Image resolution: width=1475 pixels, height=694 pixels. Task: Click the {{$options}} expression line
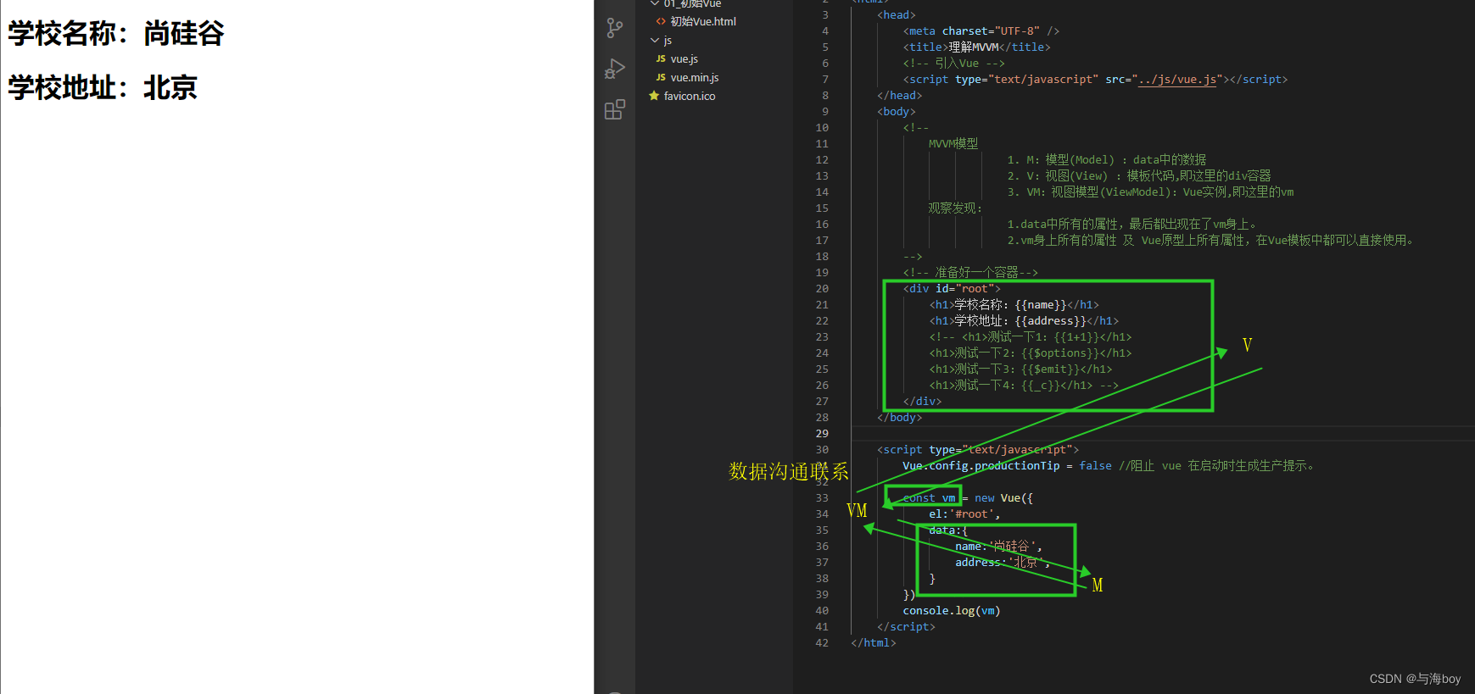(1031, 353)
